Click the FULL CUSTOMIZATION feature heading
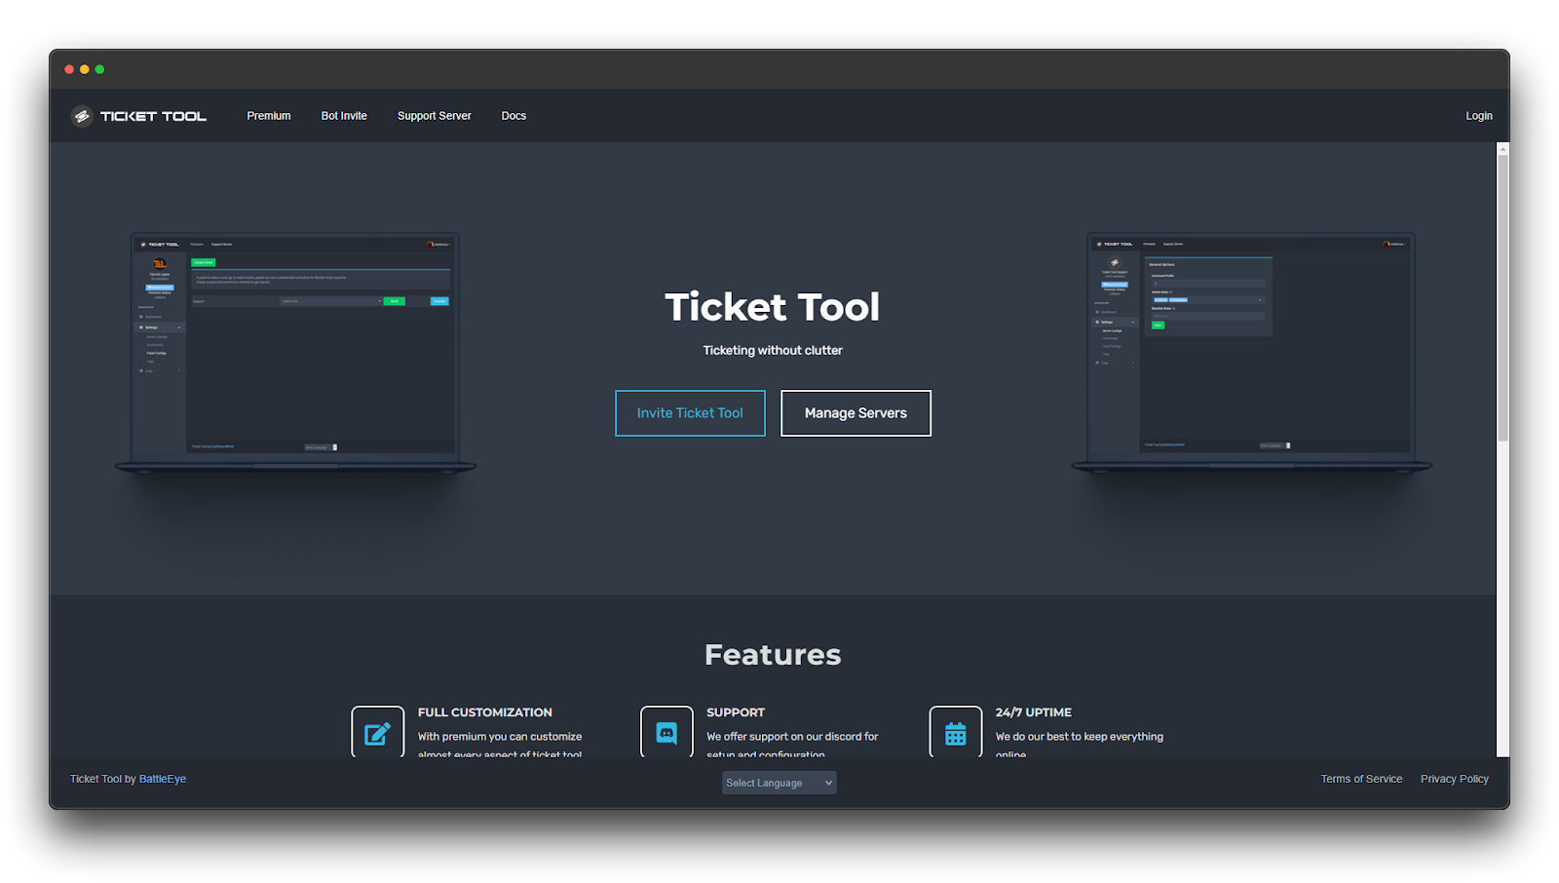The image size is (1559, 883). 485,712
